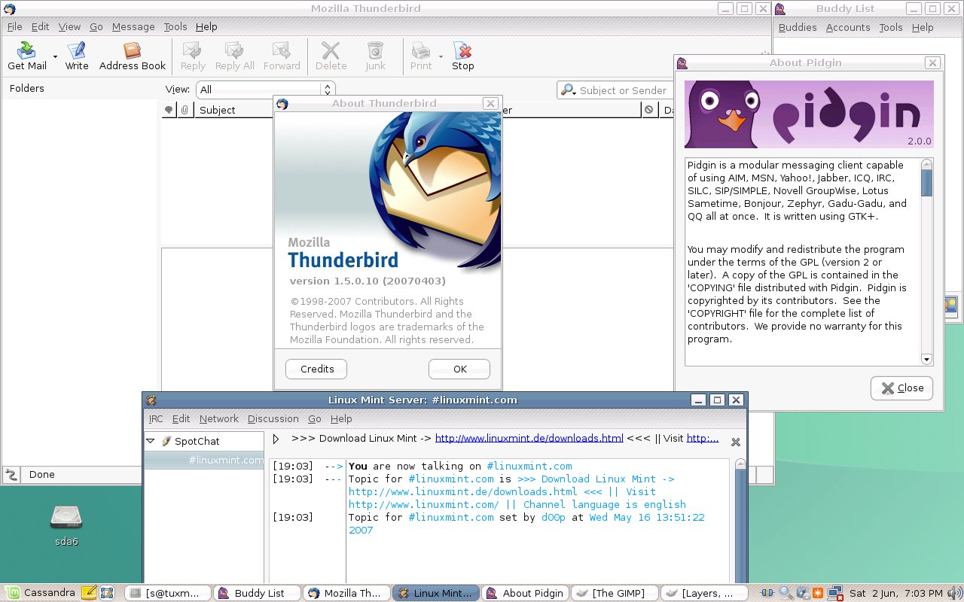Open the Address Book from Thunderbird toolbar

pos(133,56)
